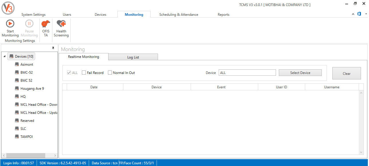Open the System Settings ribbon tab
This screenshot has height=166, width=369.
pyautogui.click(x=33, y=15)
